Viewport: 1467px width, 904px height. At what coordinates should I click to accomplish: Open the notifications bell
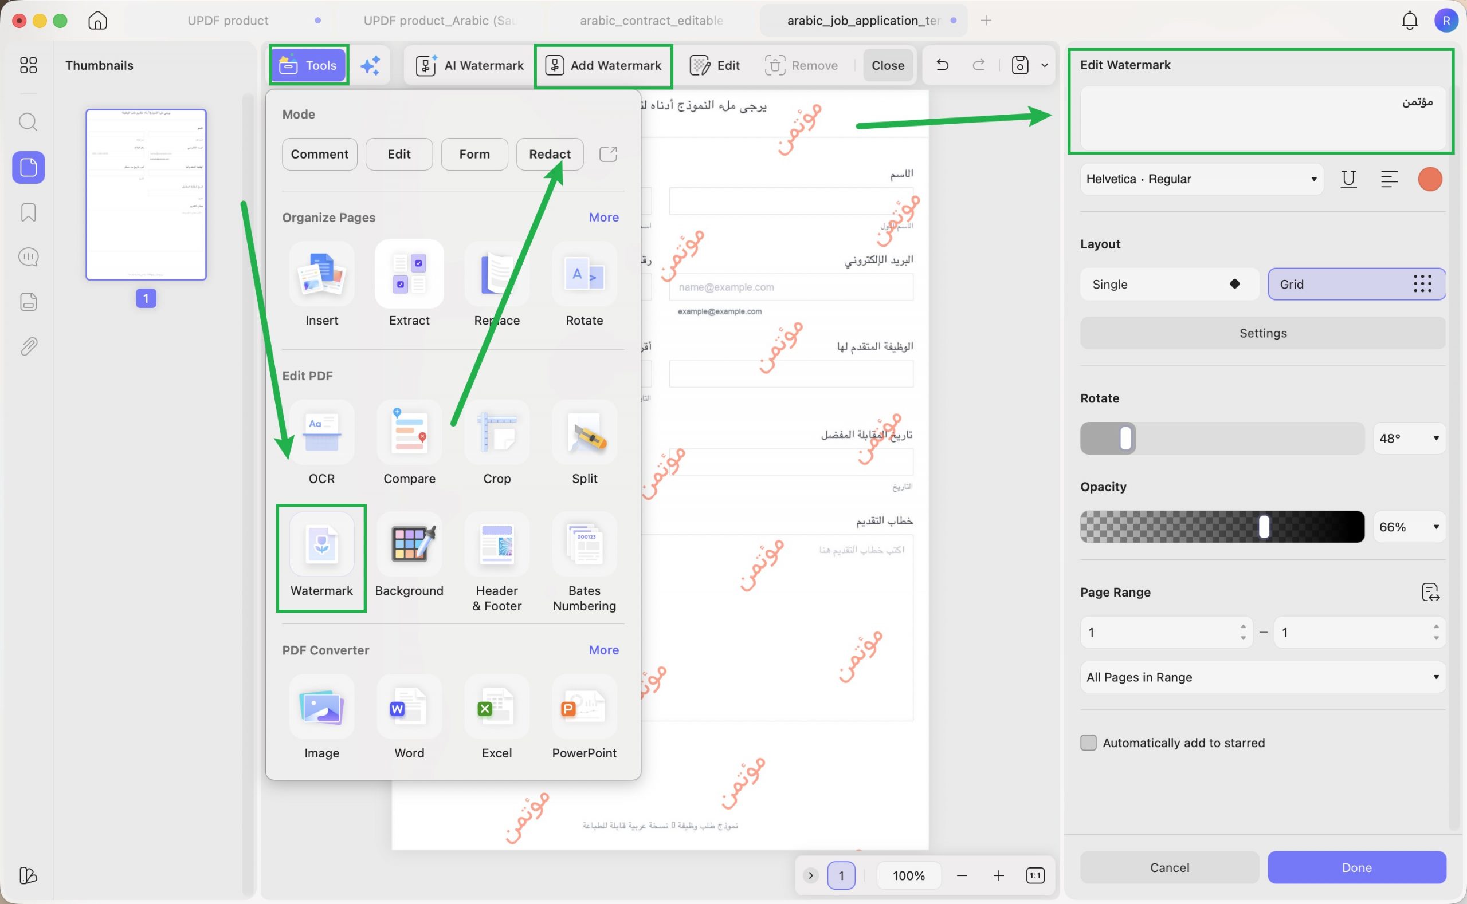click(x=1410, y=21)
